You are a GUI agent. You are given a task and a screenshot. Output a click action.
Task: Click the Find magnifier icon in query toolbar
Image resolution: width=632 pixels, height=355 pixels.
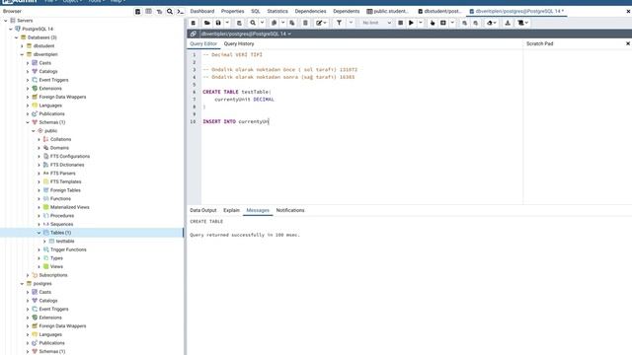pos(253,23)
